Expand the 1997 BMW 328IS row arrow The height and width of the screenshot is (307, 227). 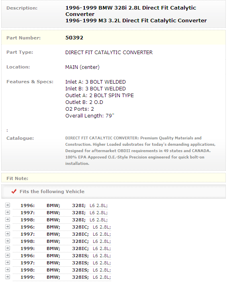(8, 262)
